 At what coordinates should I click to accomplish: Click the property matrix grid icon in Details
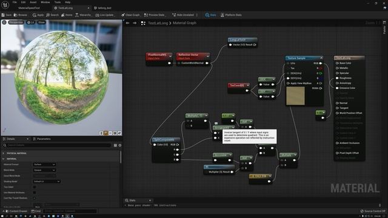click(115, 145)
